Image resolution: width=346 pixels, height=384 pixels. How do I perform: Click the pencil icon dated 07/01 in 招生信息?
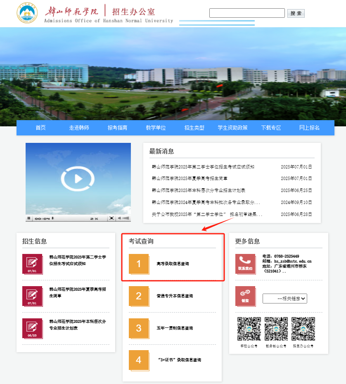(33, 263)
